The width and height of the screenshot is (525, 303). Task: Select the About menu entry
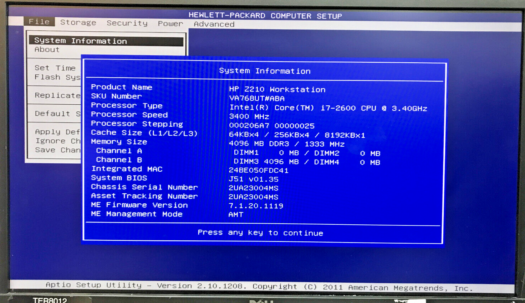click(47, 49)
